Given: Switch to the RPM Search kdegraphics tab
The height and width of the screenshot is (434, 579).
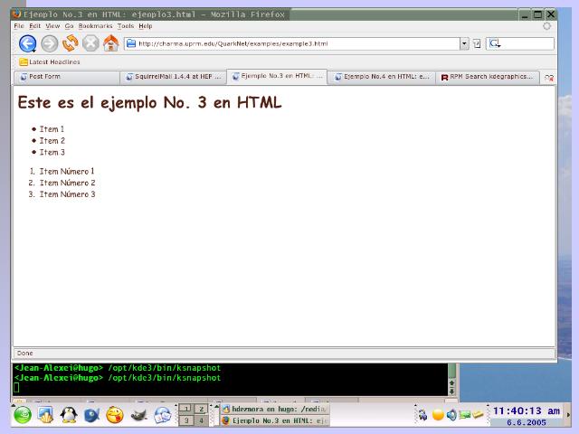Looking at the screenshot, I should pos(487,78).
